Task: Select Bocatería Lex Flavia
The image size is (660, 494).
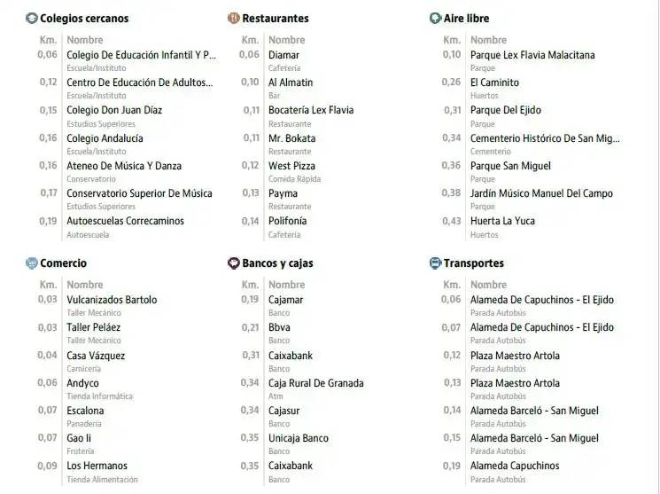Action: pyautogui.click(x=311, y=110)
